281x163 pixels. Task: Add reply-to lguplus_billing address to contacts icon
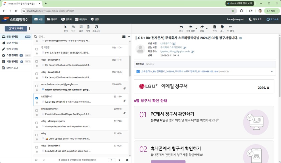coord(192,52)
